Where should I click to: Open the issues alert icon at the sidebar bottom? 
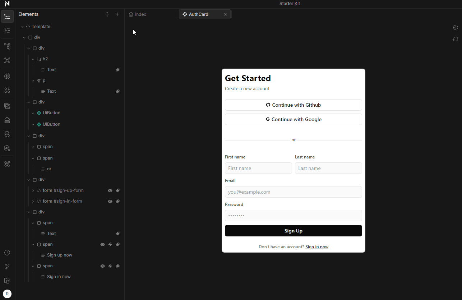7,253
